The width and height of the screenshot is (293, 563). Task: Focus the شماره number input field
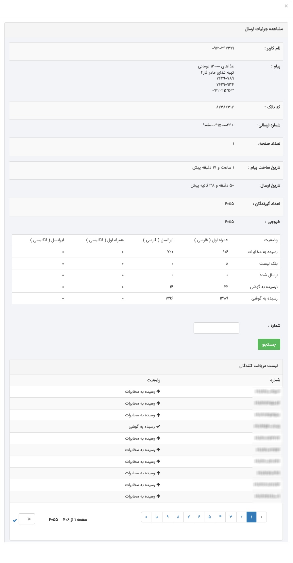click(x=216, y=328)
